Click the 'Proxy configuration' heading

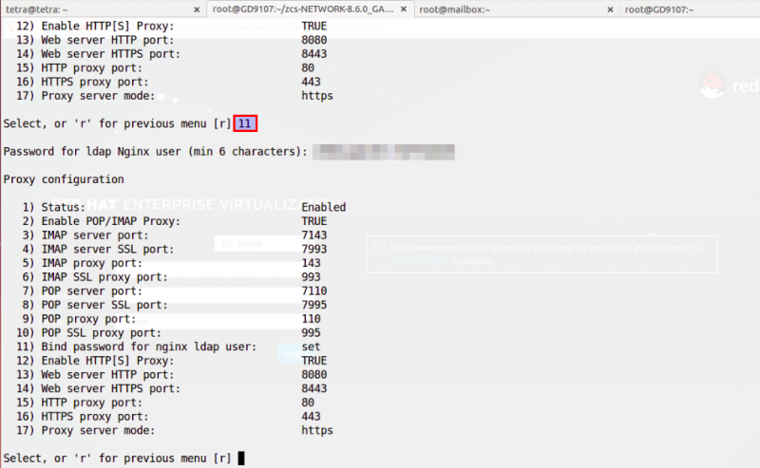64,179
